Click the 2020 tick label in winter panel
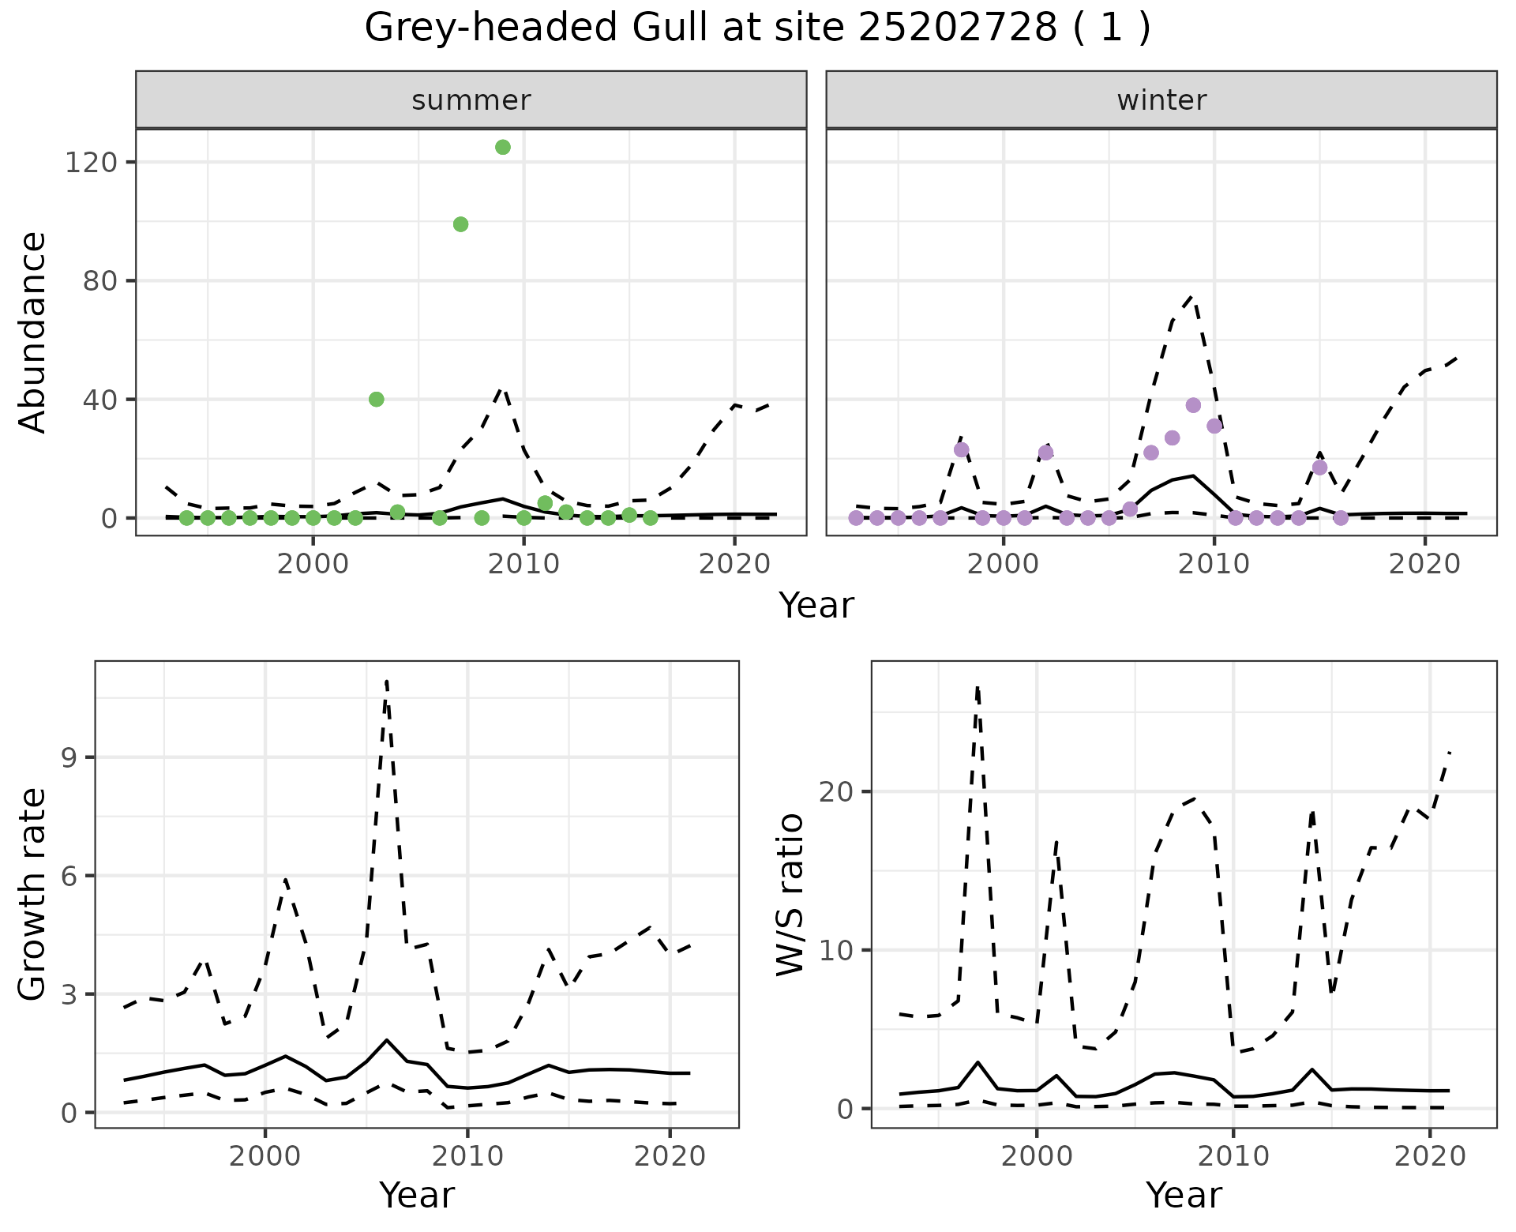The height and width of the screenshot is (1232, 1516). coord(1424,565)
